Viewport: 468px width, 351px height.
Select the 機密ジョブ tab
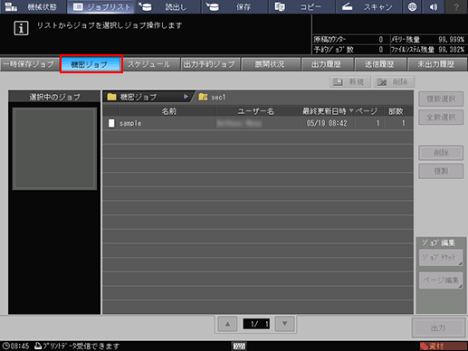point(91,64)
